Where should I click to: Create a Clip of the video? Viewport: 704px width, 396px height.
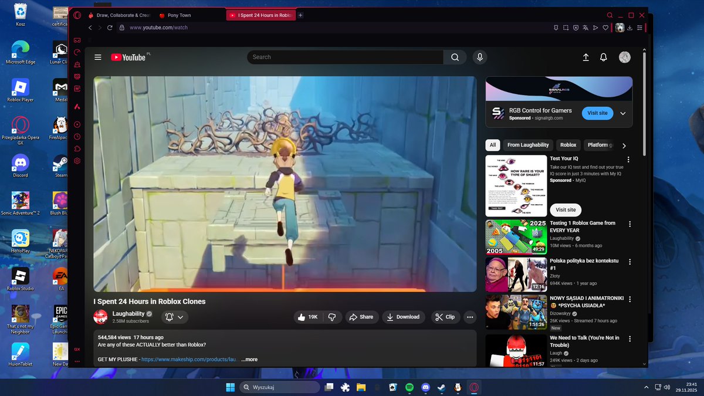click(445, 317)
